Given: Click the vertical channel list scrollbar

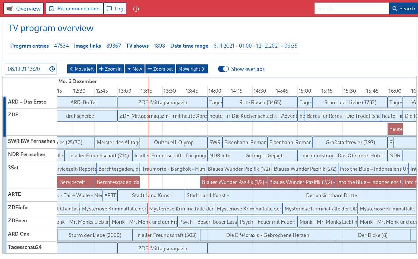Looking at the screenshot, I should click(5, 116).
